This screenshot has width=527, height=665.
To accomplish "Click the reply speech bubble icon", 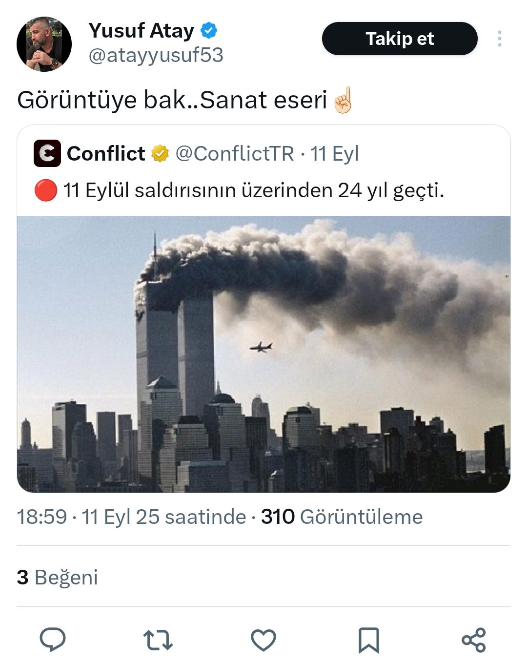I will [x=53, y=640].
